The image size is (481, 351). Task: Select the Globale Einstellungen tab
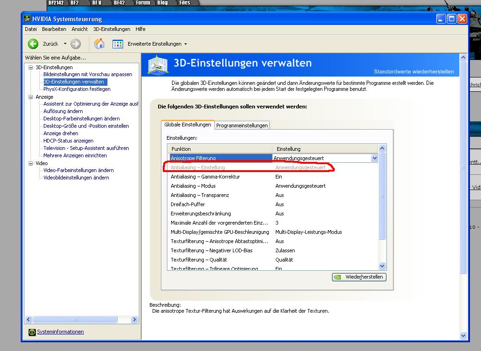coord(187,125)
